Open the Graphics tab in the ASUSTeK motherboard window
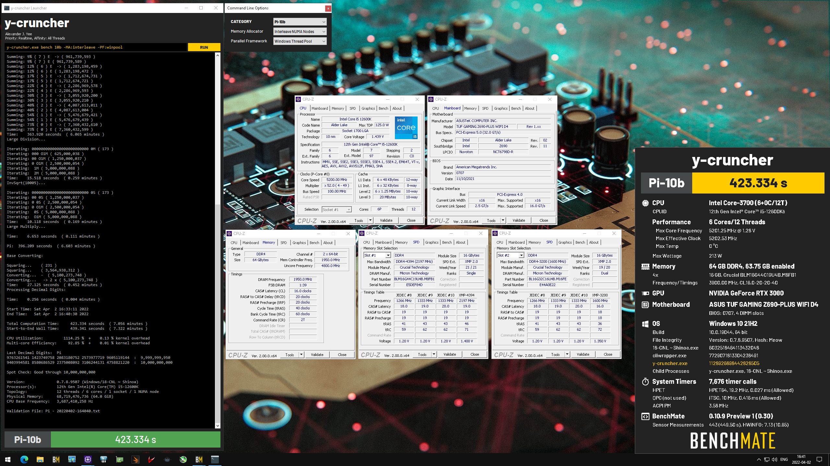This screenshot has width=830, height=466. pos(501,108)
